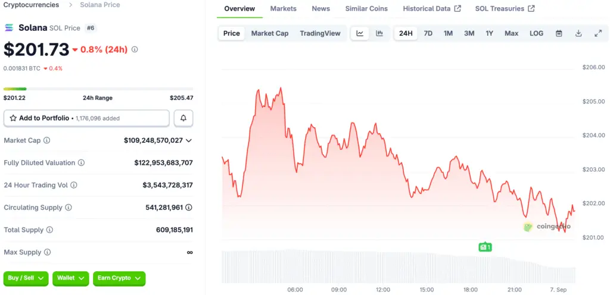Click info icon after 541,281,961 value
The image size is (610, 295).
click(x=189, y=208)
